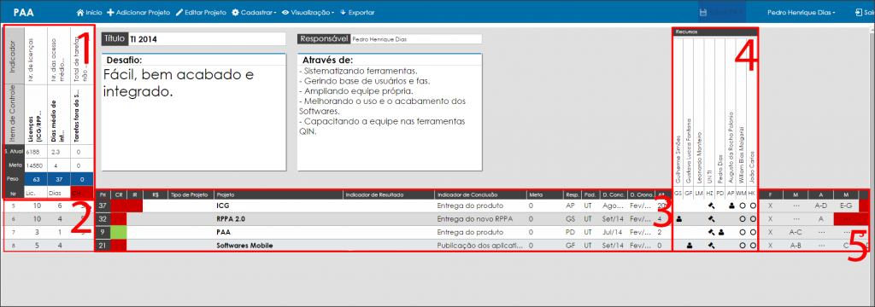Click the gavel icon in ICG row
The height and width of the screenshot is (307, 875).
click(712, 206)
